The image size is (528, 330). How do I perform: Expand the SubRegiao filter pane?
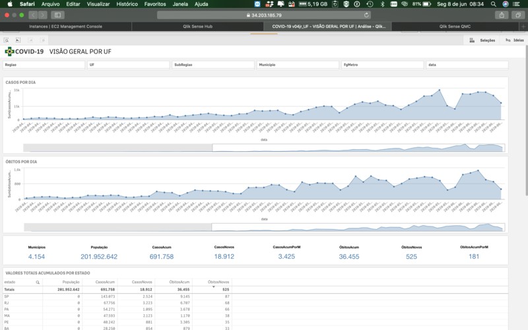(x=213, y=65)
